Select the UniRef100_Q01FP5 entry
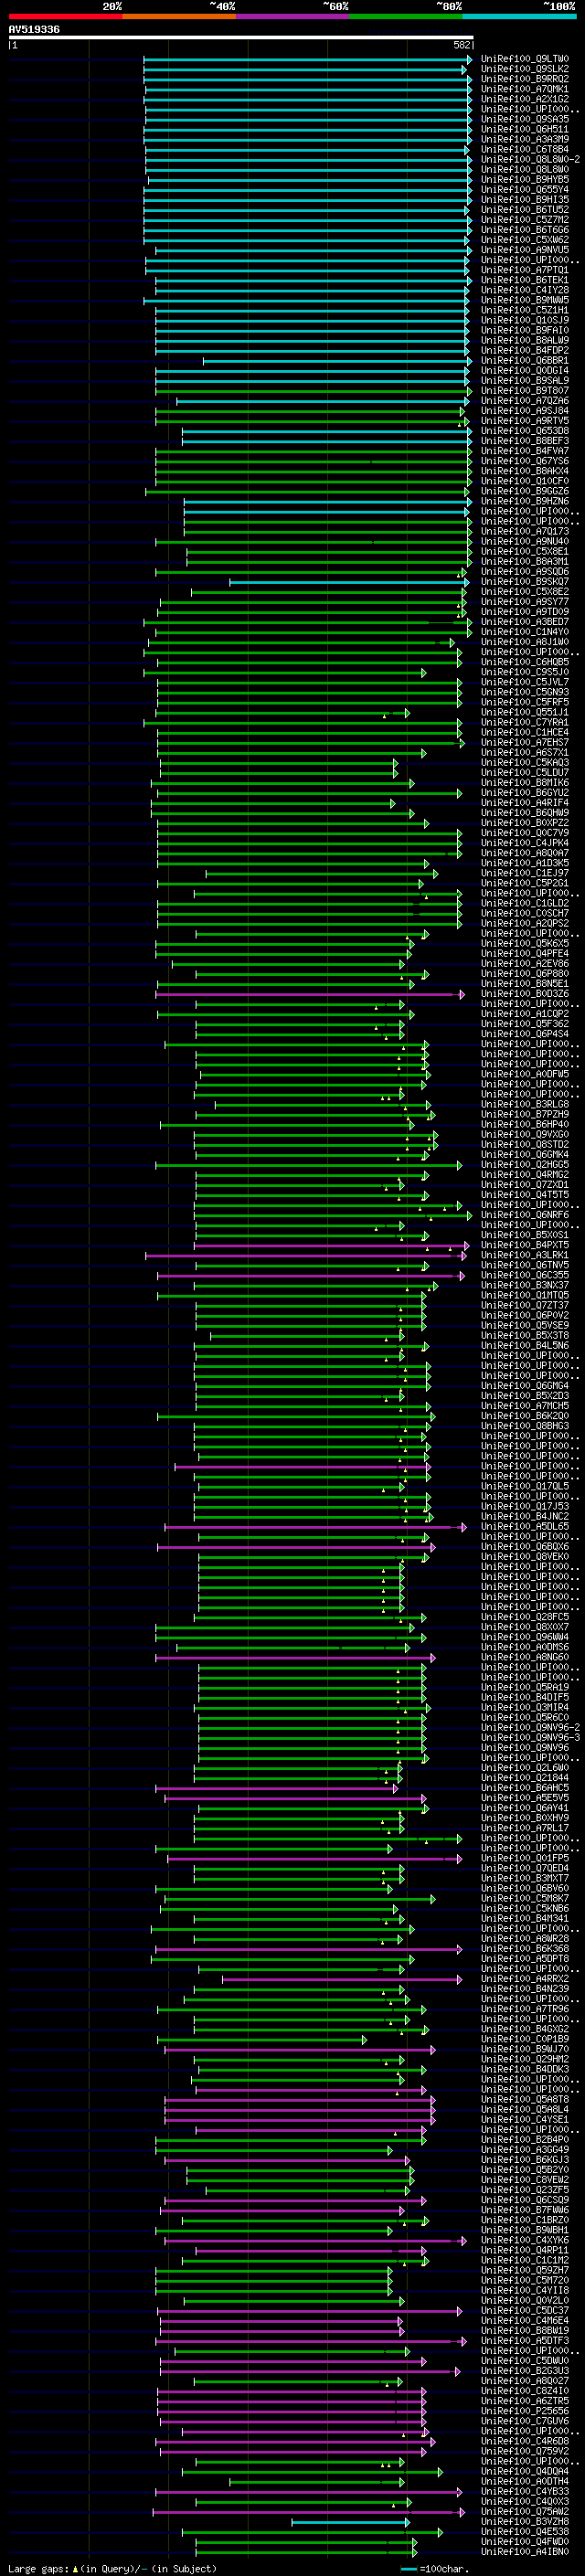585x2576 pixels. coord(524,1859)
